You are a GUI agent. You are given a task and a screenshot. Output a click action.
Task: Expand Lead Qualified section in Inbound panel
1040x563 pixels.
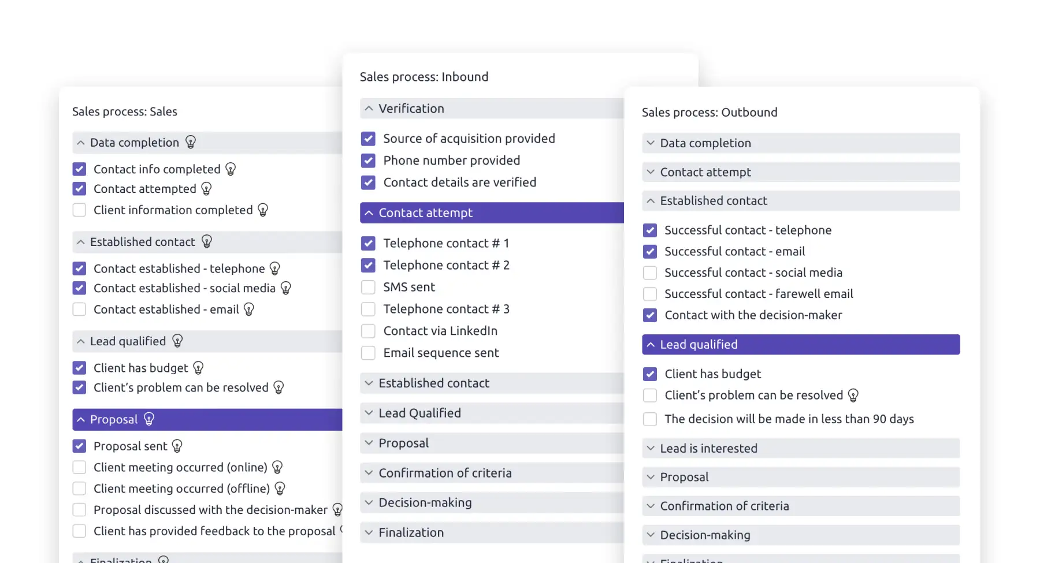coord(492,413)
